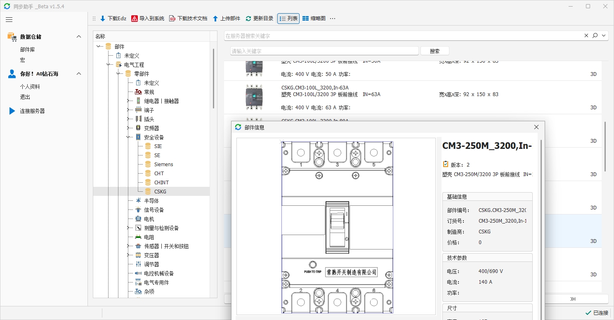Click the 传感器 | 开关和按钮 icon

coord(138,246)
